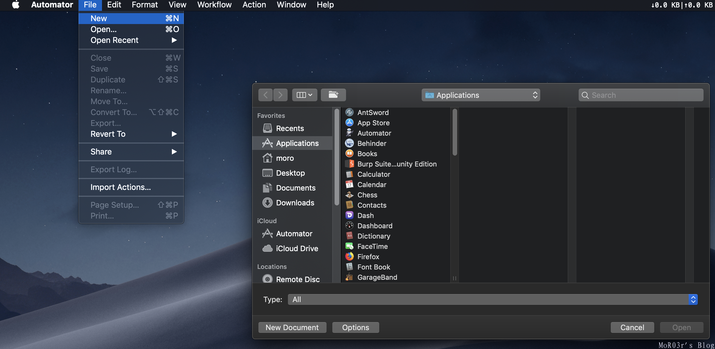Select Automator under iCloud sidebar

(292, 234)
